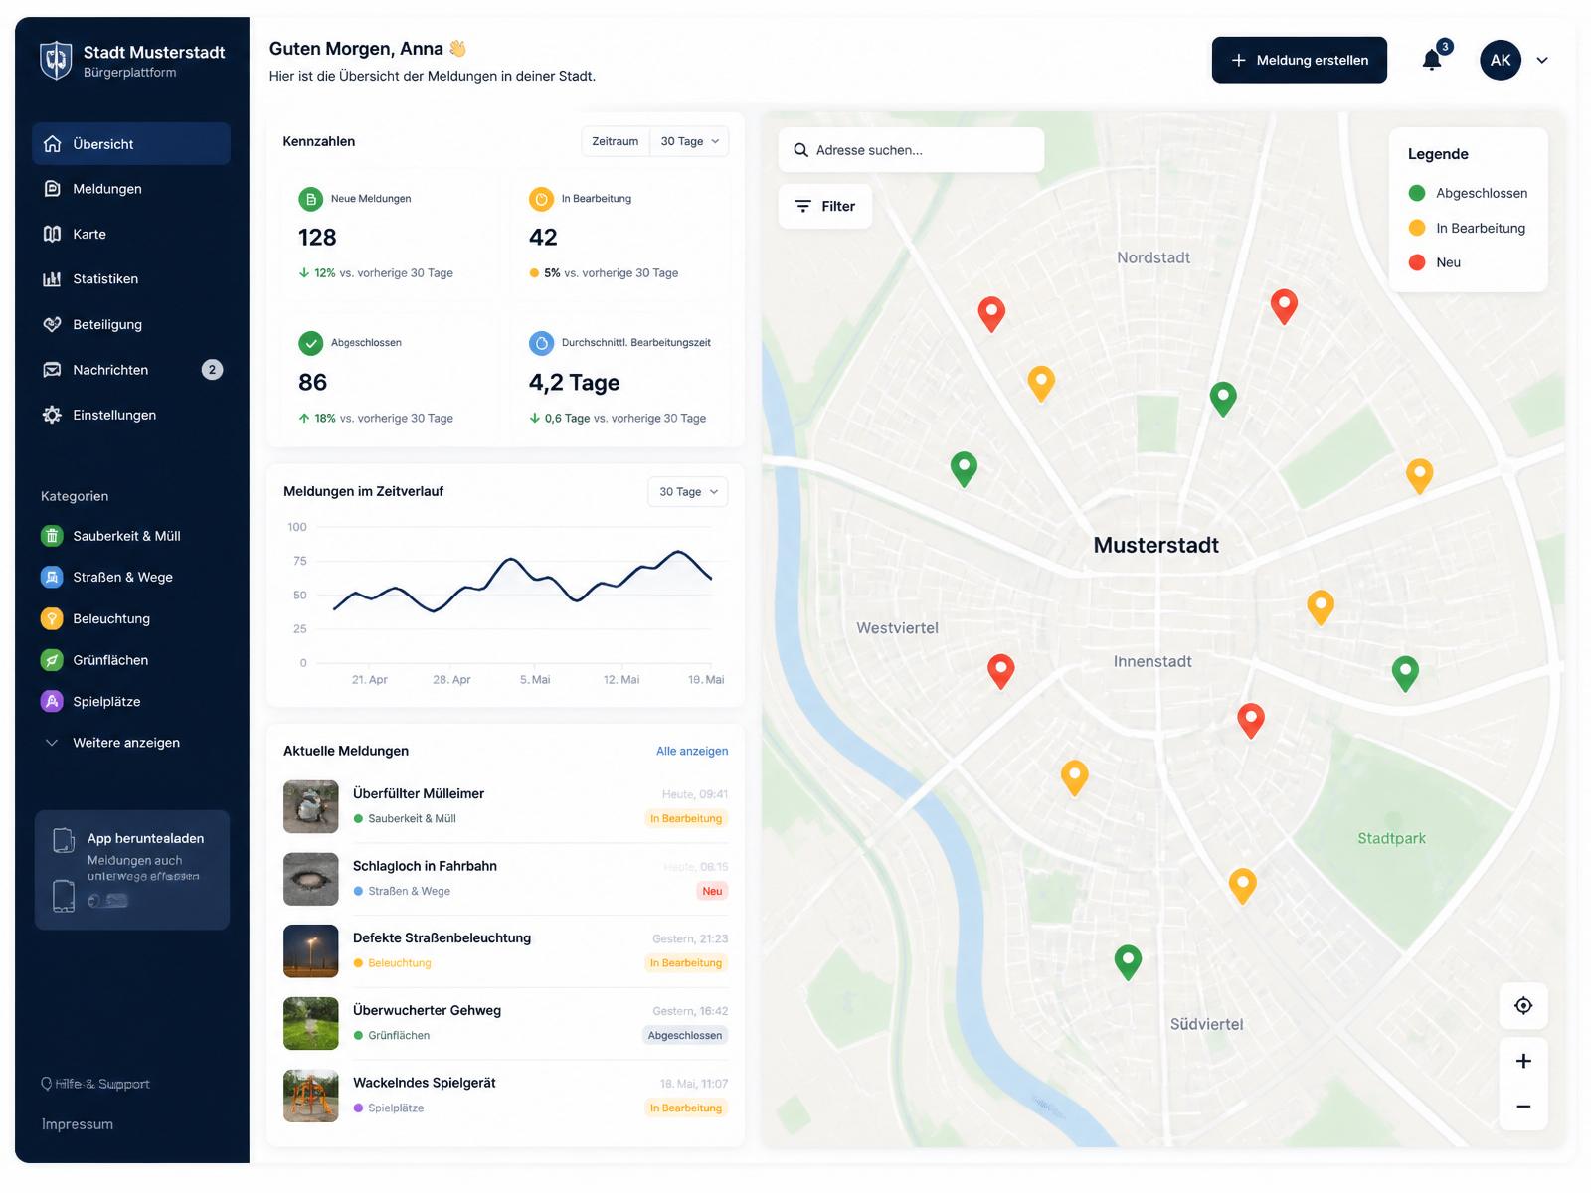Click the value 128 Neue Meldungen
Screen dimensions: 1591x1193
[317, 238]
